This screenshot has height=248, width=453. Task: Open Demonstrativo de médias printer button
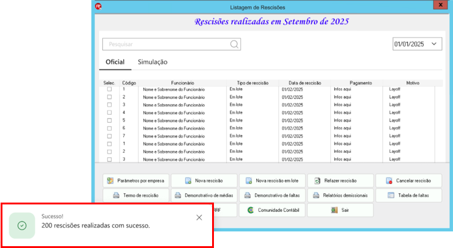coord(204,195)
